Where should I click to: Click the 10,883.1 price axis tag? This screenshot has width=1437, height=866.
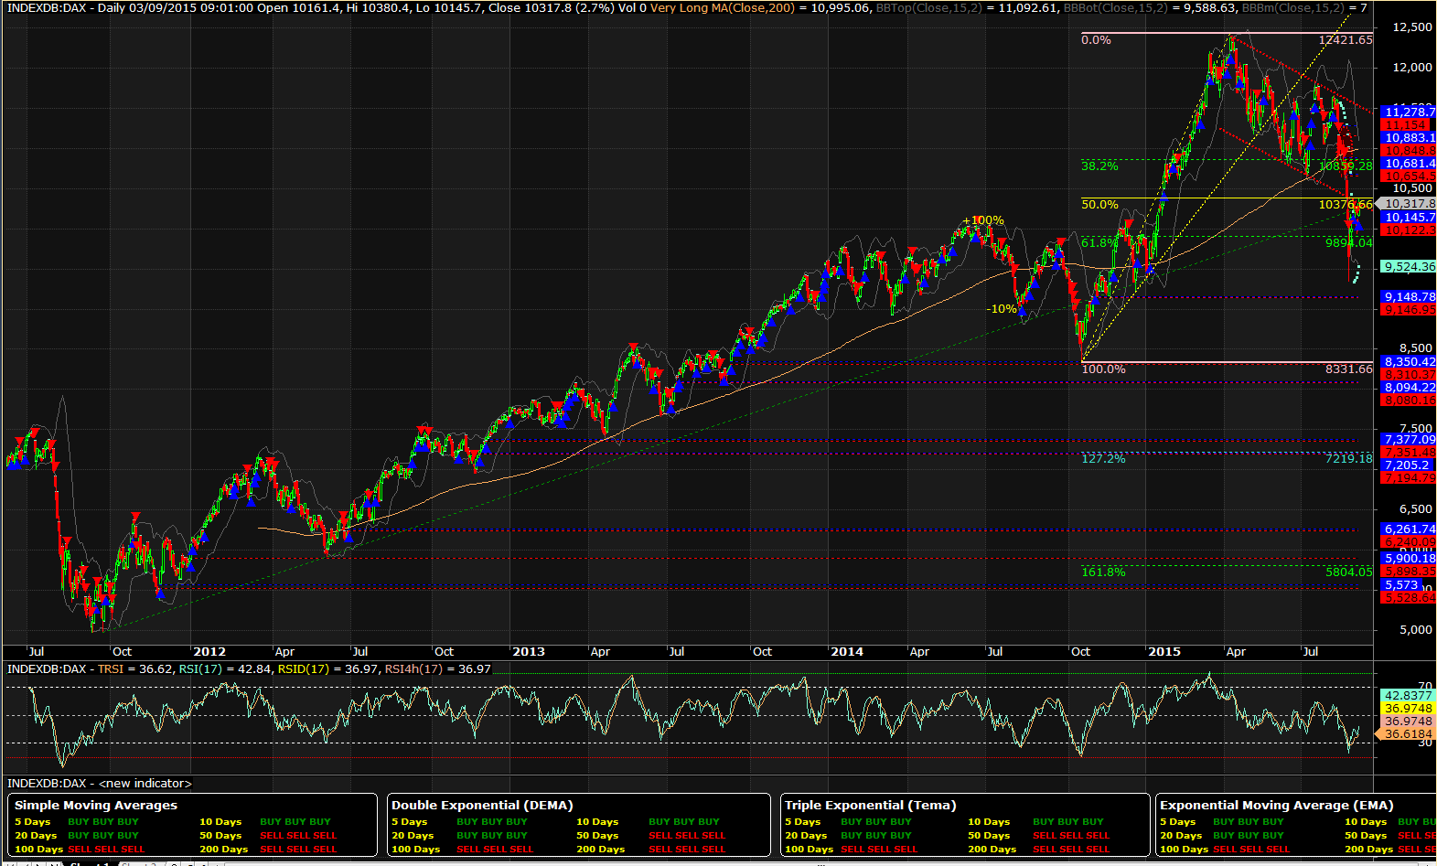(x=1409, y=138)
